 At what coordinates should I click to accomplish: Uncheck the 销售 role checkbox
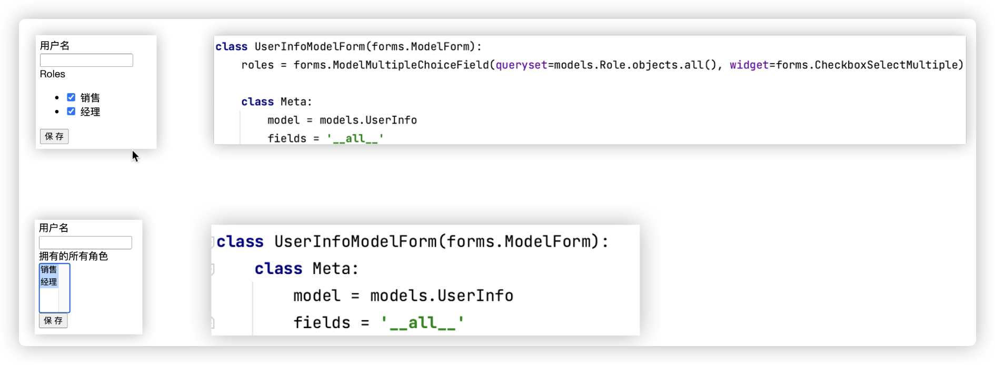[71, 97]
